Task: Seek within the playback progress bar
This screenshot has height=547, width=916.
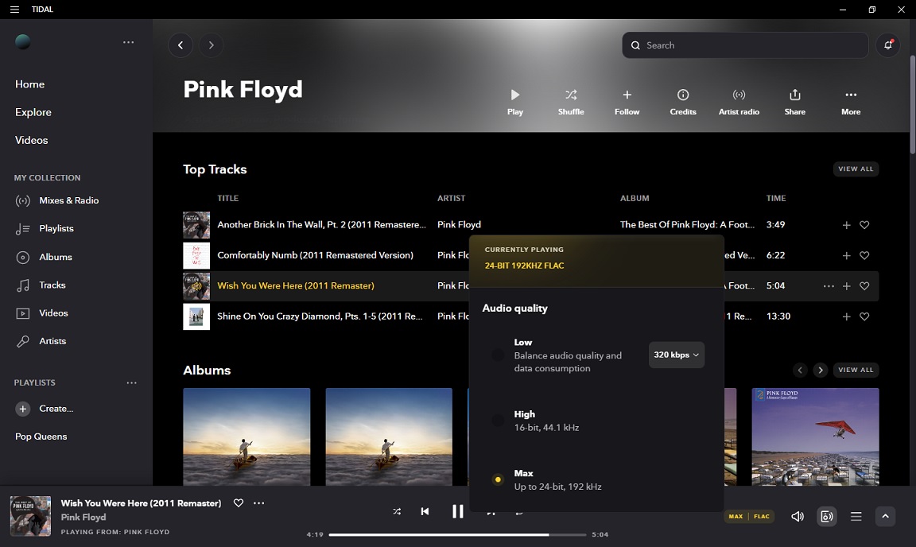Action: click(x=457, y=534)
